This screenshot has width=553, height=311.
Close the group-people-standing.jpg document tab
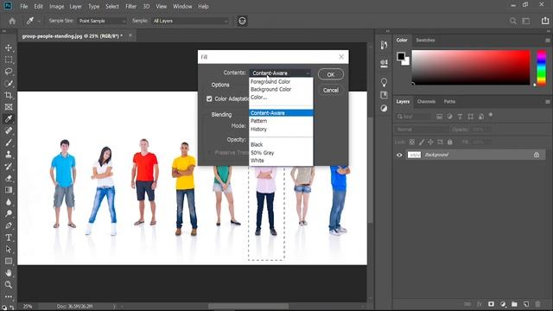[x=130, y=35]
